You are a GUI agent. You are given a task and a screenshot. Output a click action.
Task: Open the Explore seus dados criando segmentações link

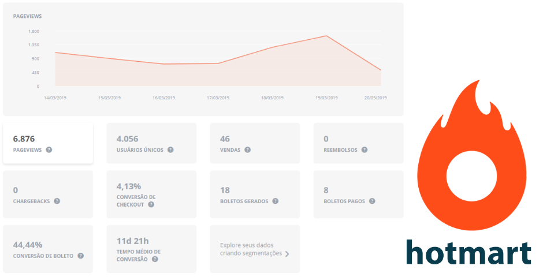coord(251,249)
